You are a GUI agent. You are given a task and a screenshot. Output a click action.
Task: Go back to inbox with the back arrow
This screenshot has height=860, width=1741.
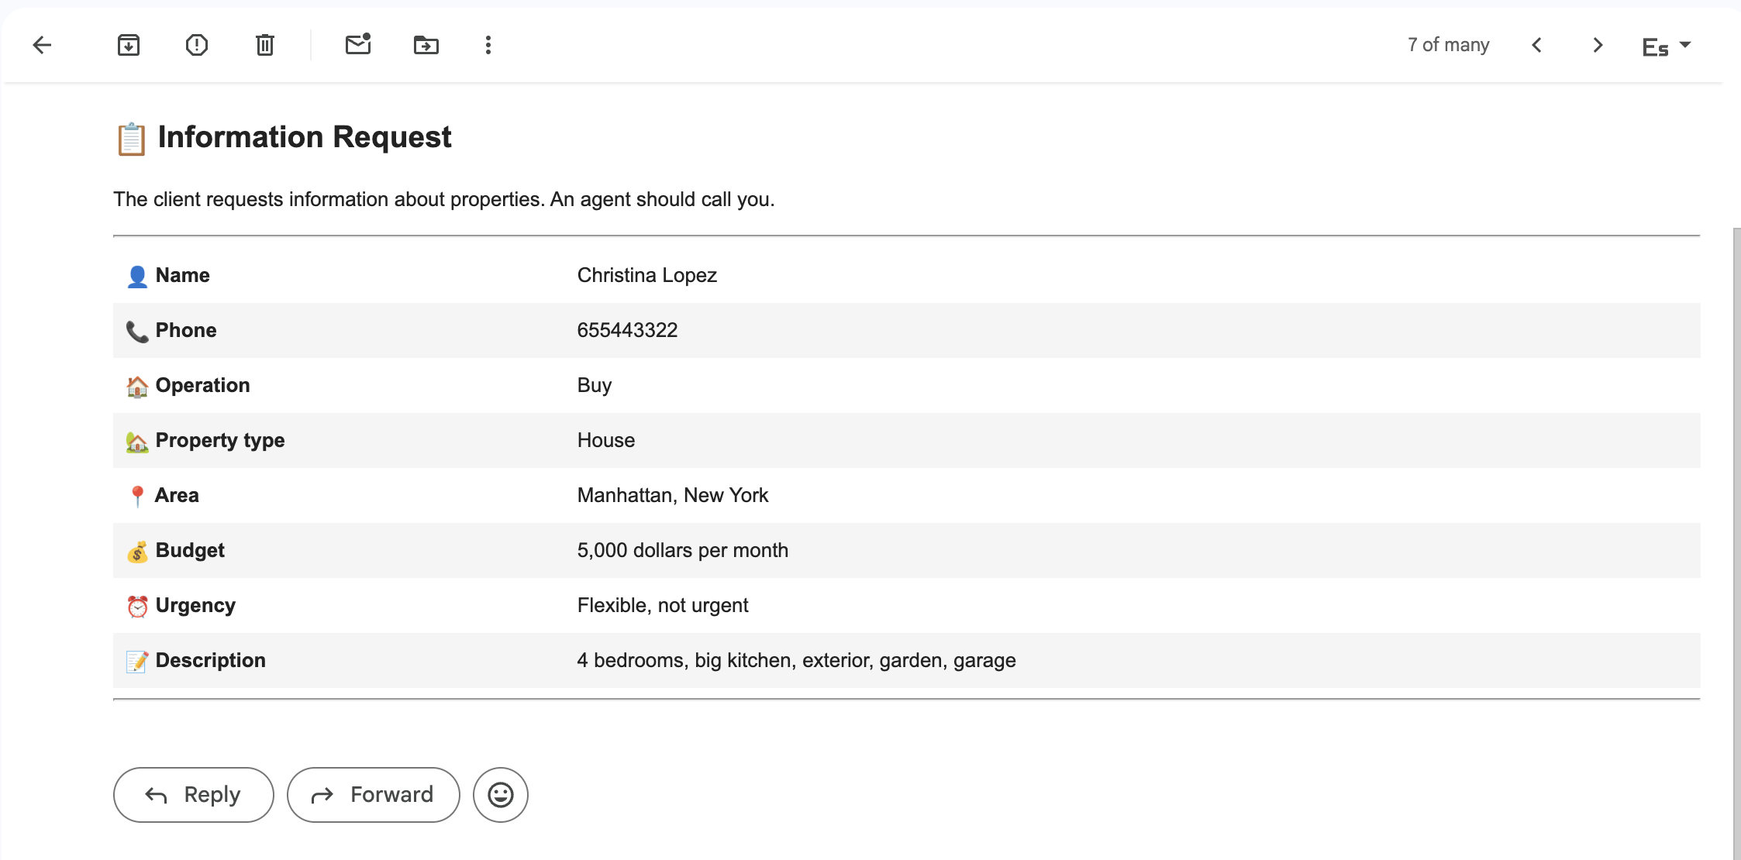tap(43, 45)
